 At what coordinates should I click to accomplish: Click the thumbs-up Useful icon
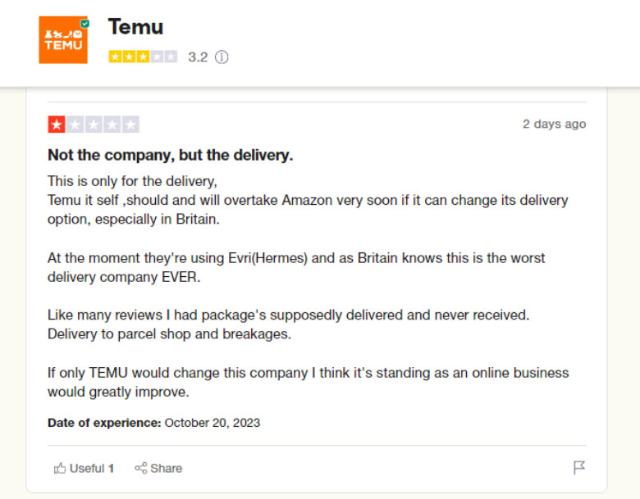point(59,469)
